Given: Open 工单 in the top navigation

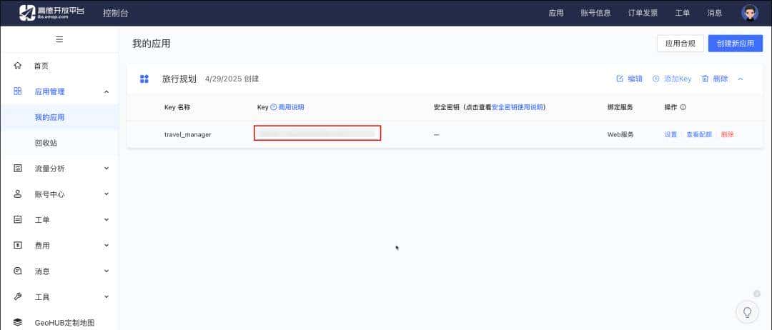Looking at the screenshot, I should point(683,14).
